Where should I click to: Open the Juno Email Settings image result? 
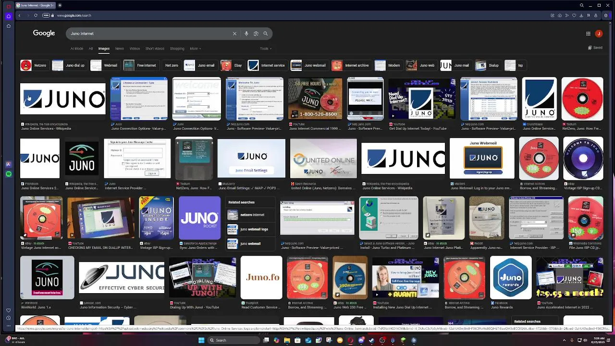[x=251, y=159]
